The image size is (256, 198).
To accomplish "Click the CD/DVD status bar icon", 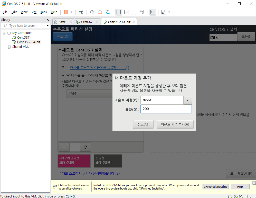I will click(x=236, y=196).
